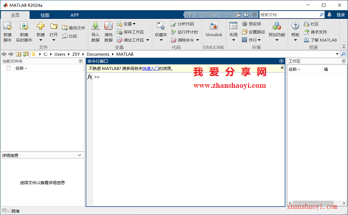
Task: Click the 新建脚本 (New Script) icon
Action: point(8,26)
